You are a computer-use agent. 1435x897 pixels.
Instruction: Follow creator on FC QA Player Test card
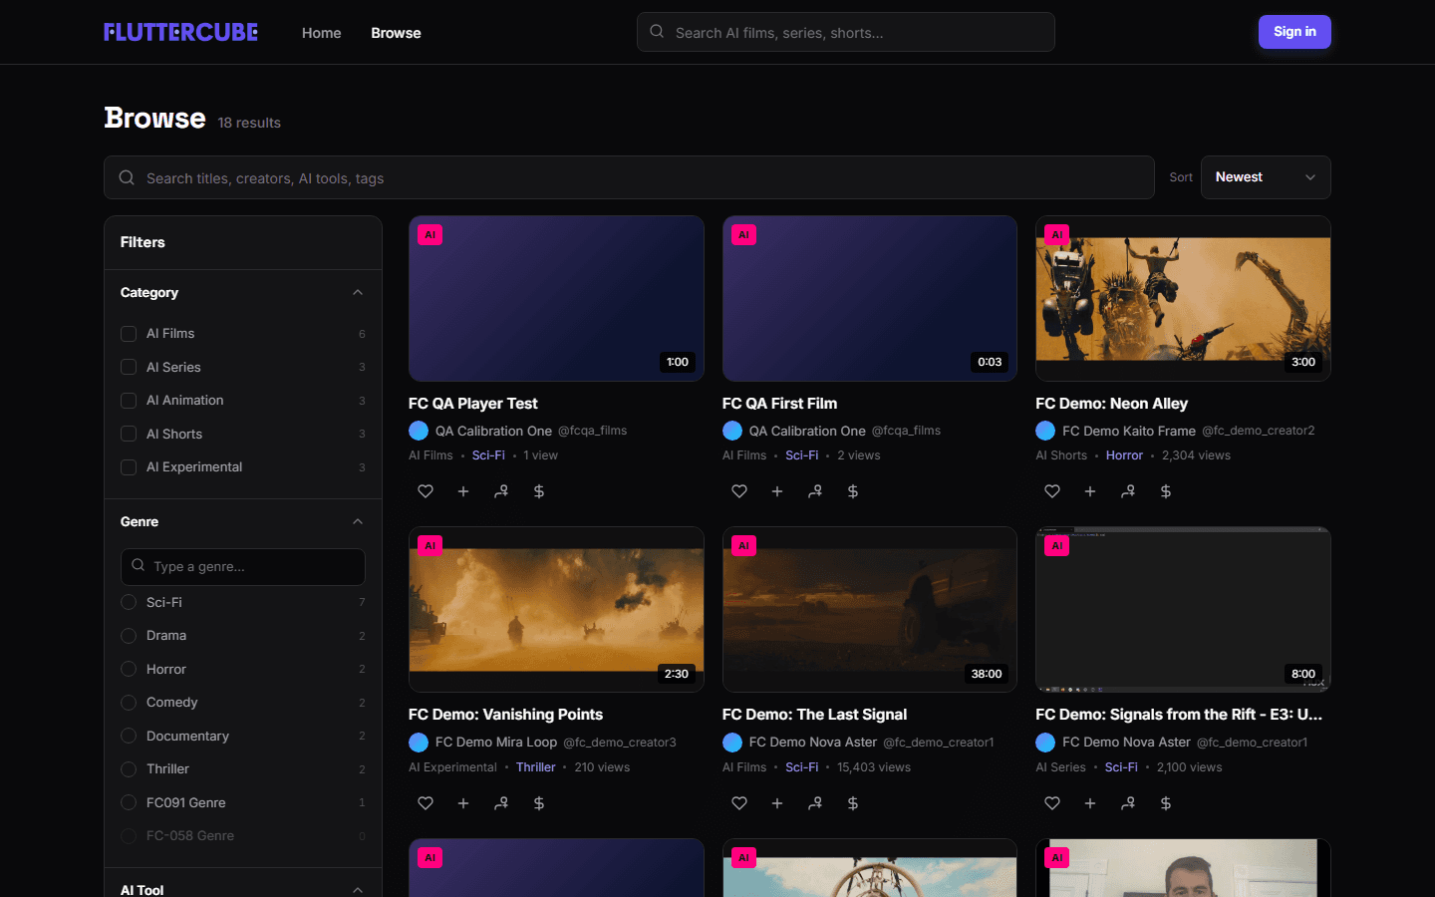pyautogui.click(x=501, y=491)
